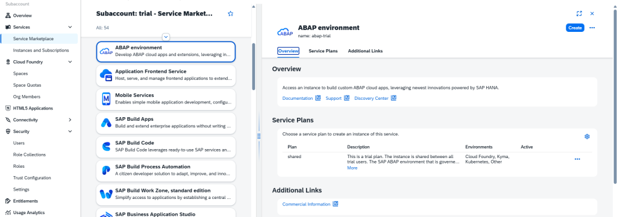Switch to the Overview tab
This screenshot has width=617, height=217.
click(289, 51)
